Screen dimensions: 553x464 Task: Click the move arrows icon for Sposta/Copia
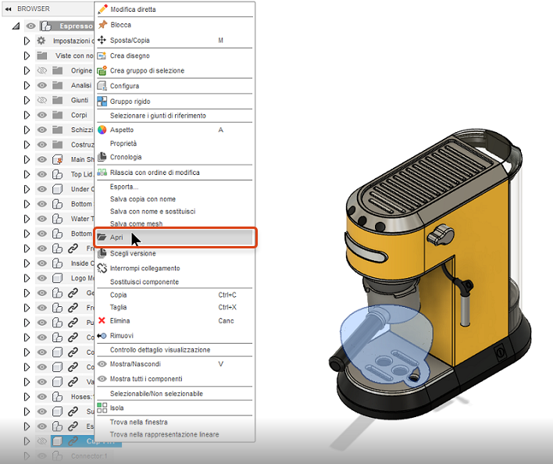[102, 40]
